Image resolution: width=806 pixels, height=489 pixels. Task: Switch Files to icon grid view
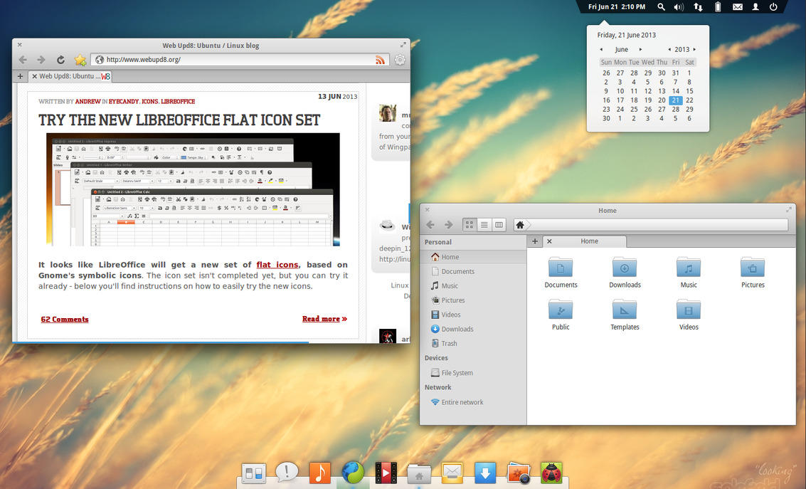coord(470,225)
